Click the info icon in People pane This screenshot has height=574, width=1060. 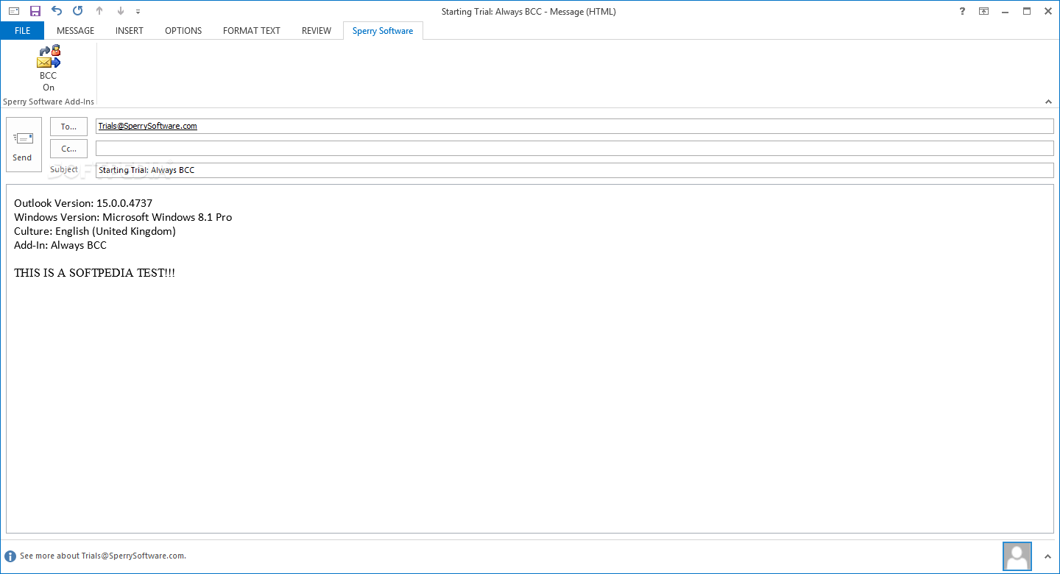[10, 556]
